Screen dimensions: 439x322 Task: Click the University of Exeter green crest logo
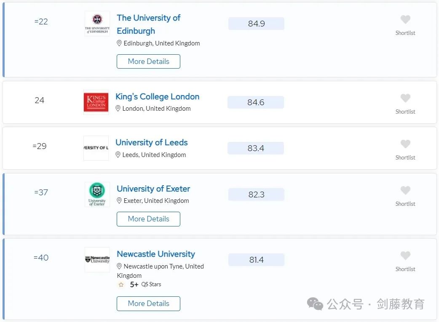point(97,194)
